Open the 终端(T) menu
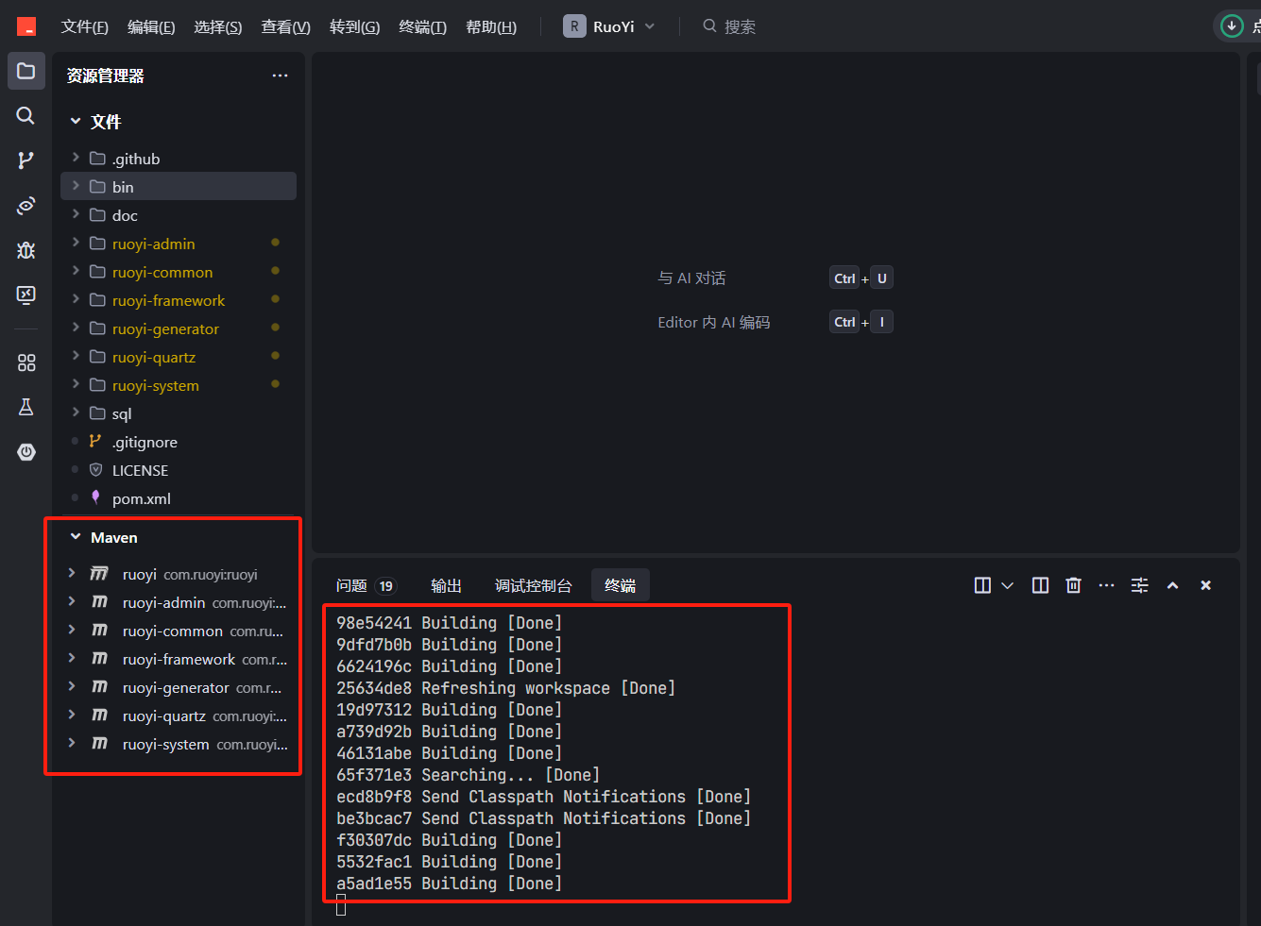The height and width of the screenshot is (926, 1261). click(423, 26)
